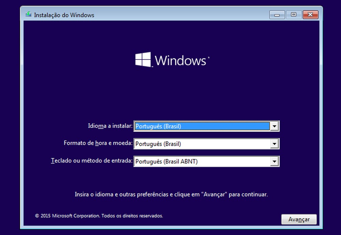Click the four-pane Windows flag symbol
This screenshot has width=341, height=235.
tap(142, 59)
